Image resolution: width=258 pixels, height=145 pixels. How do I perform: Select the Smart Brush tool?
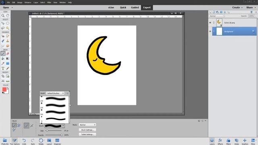pos(3,41)
